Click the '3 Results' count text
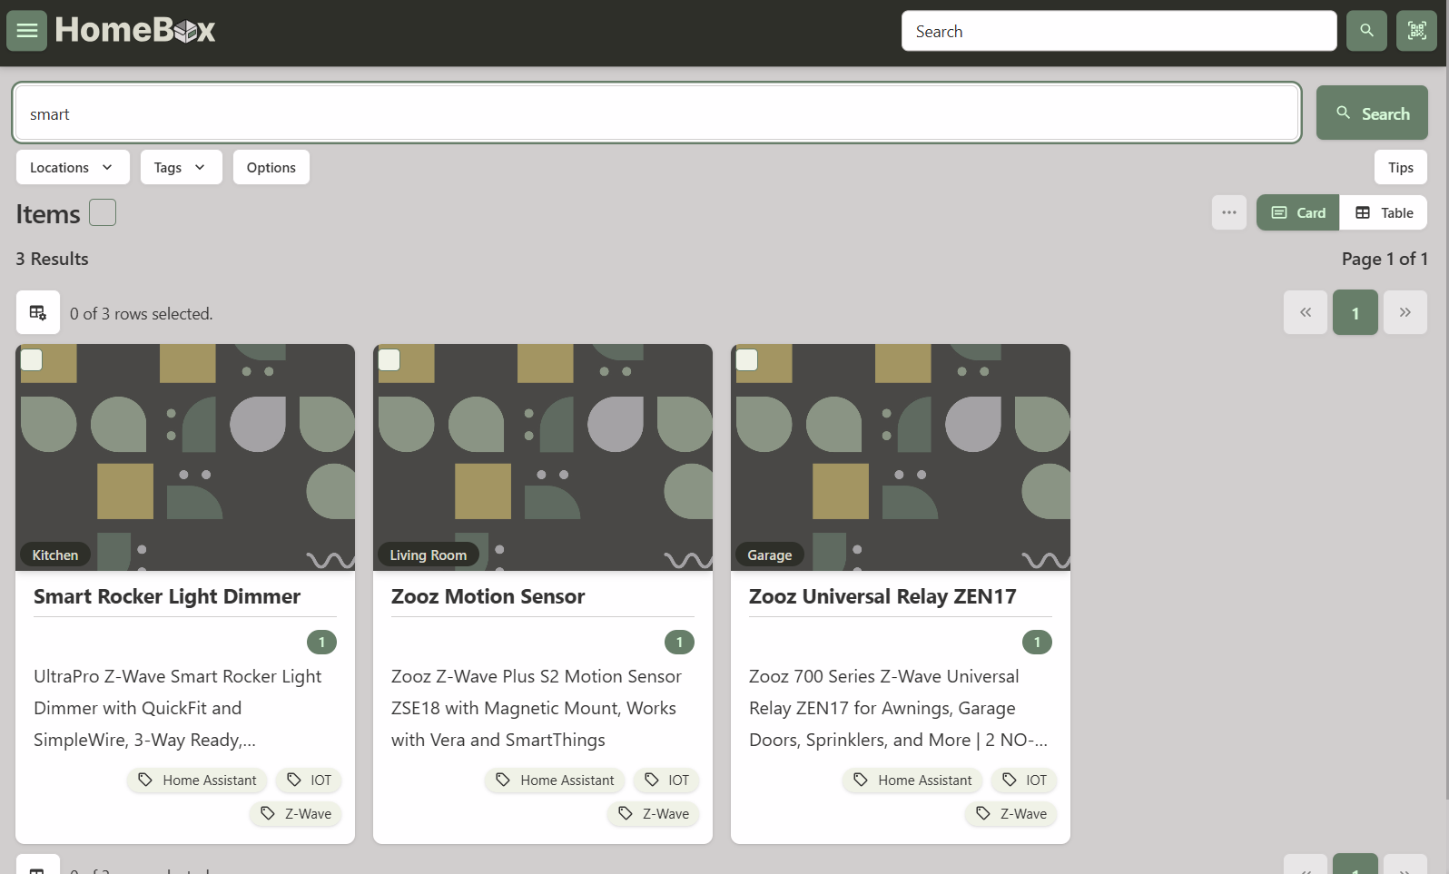This screenshot has height=874, width=1449. [53, 259]
